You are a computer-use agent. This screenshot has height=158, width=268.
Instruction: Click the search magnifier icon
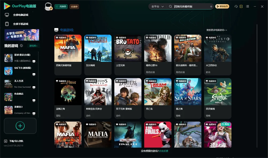coord(170,6)
